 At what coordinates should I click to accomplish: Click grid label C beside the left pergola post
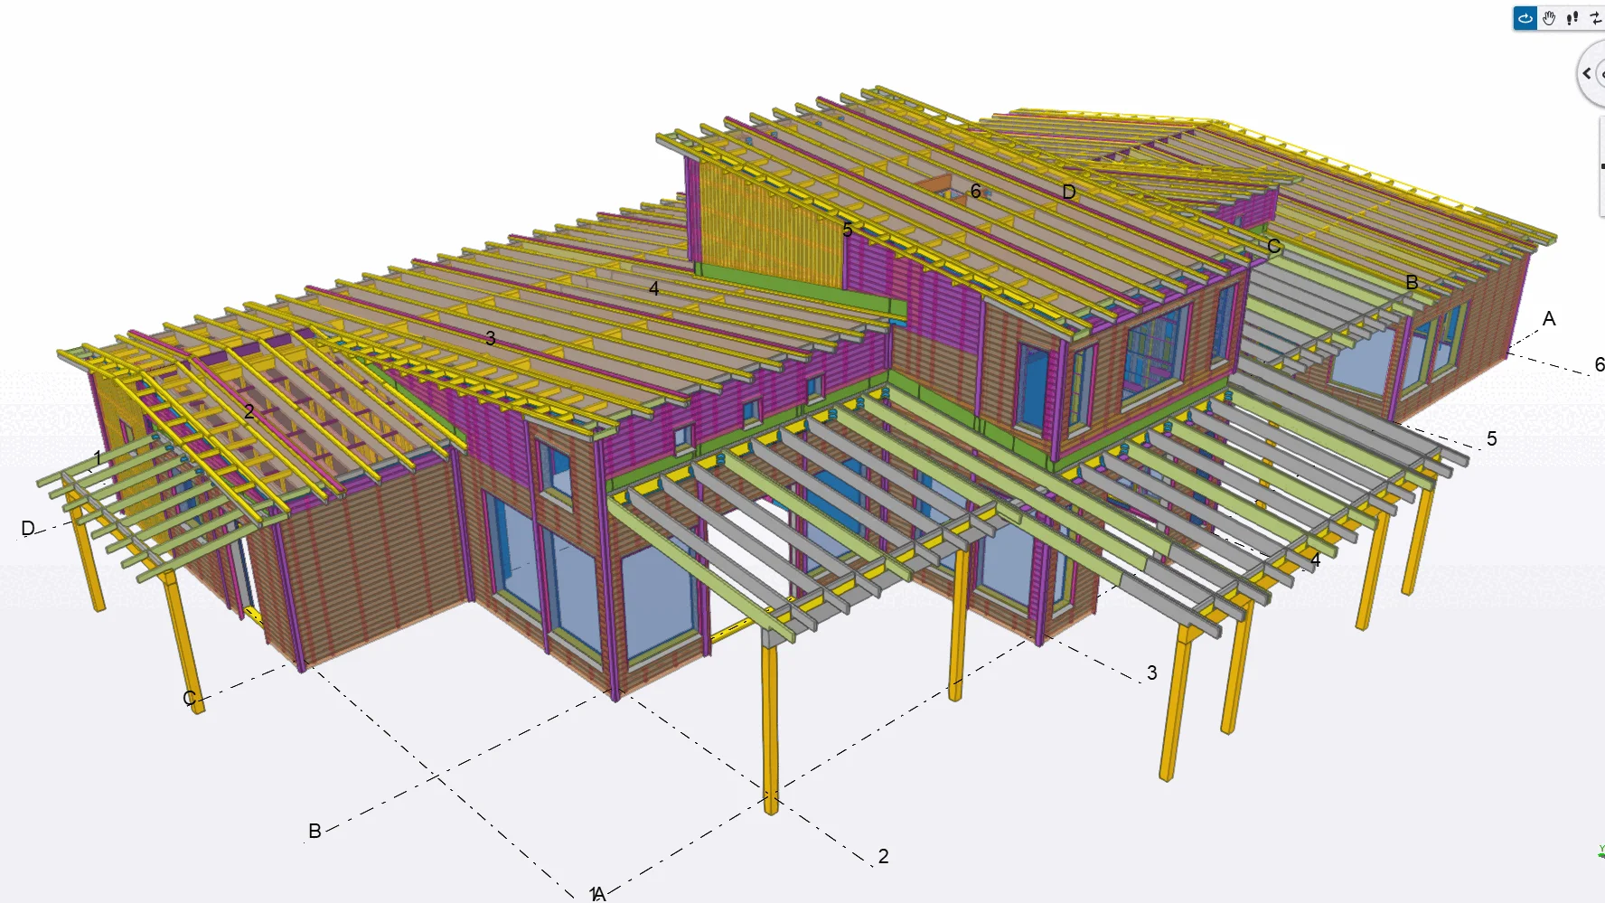190,698
